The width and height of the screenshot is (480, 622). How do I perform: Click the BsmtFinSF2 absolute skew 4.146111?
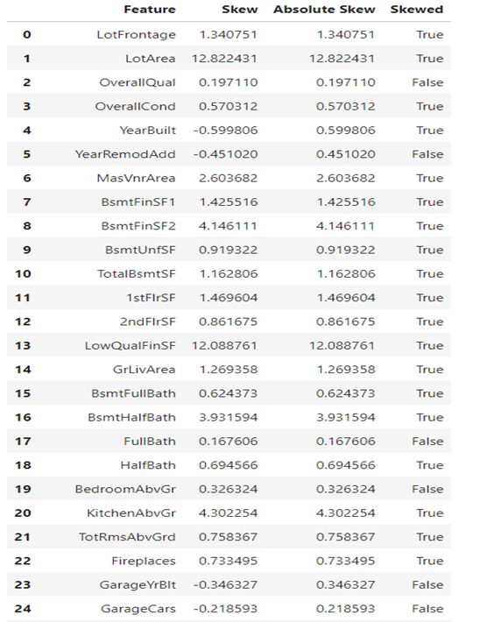click(x=345, y=226)
